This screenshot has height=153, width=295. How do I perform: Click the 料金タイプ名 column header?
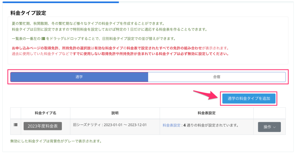click(x=46, y=113)
